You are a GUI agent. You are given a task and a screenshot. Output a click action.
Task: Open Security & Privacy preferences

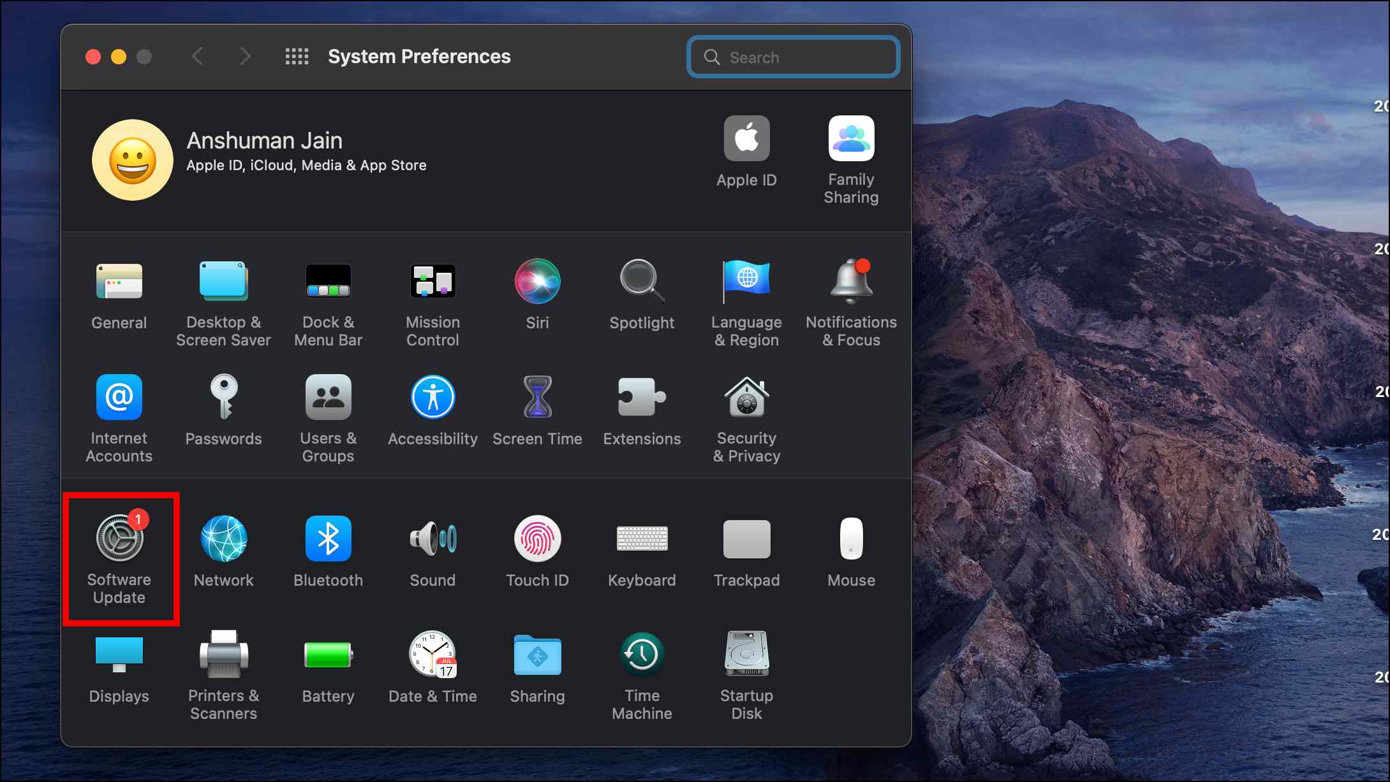[x=746, y=419]
